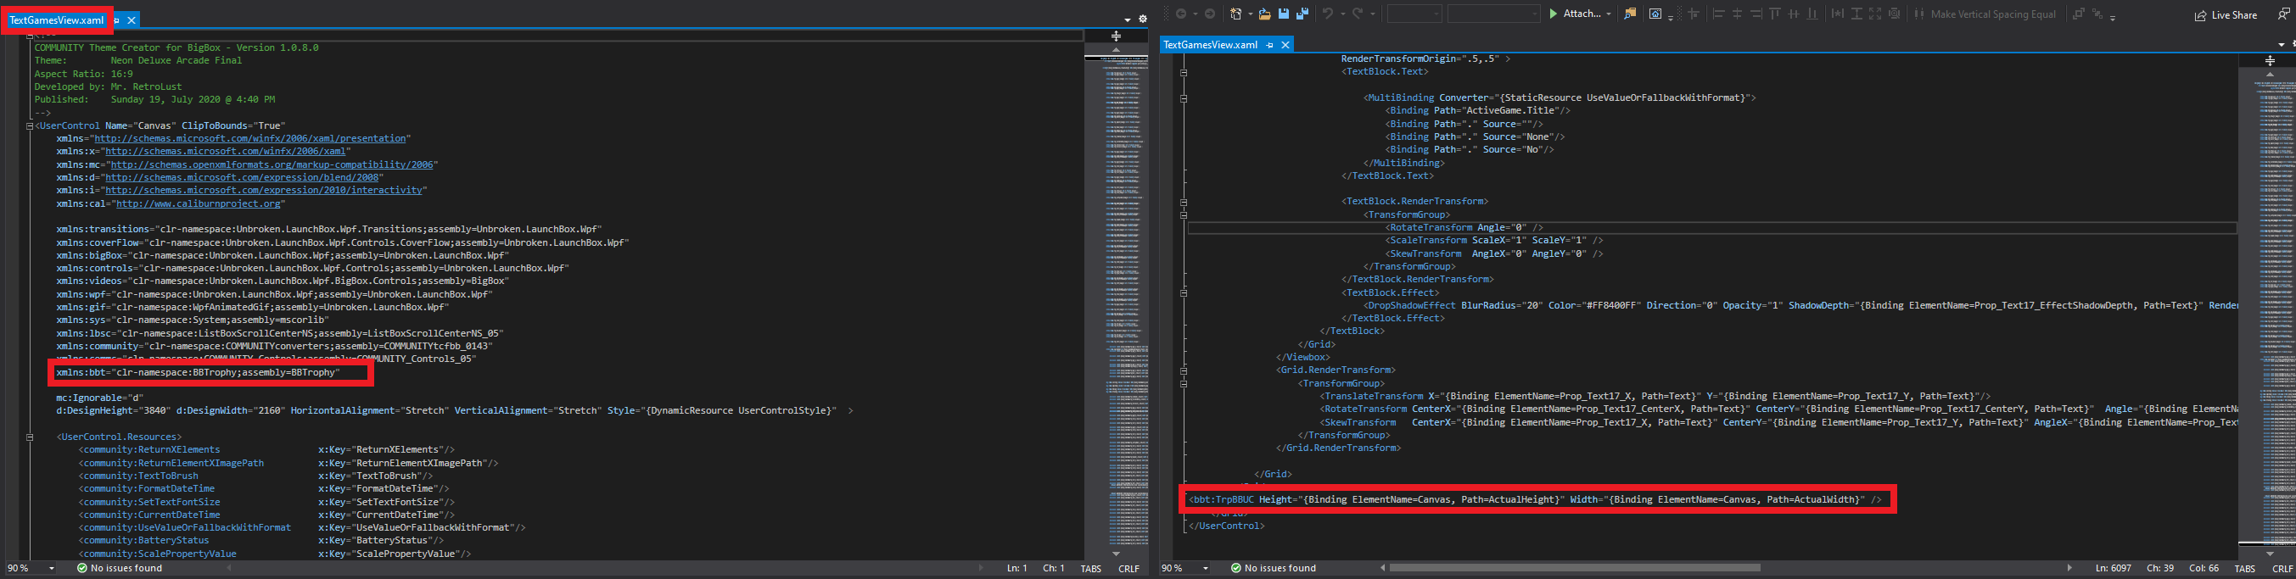
Task: Collapse the Grid.RenderTransform block in right editor
Action: coord(1184,370)
